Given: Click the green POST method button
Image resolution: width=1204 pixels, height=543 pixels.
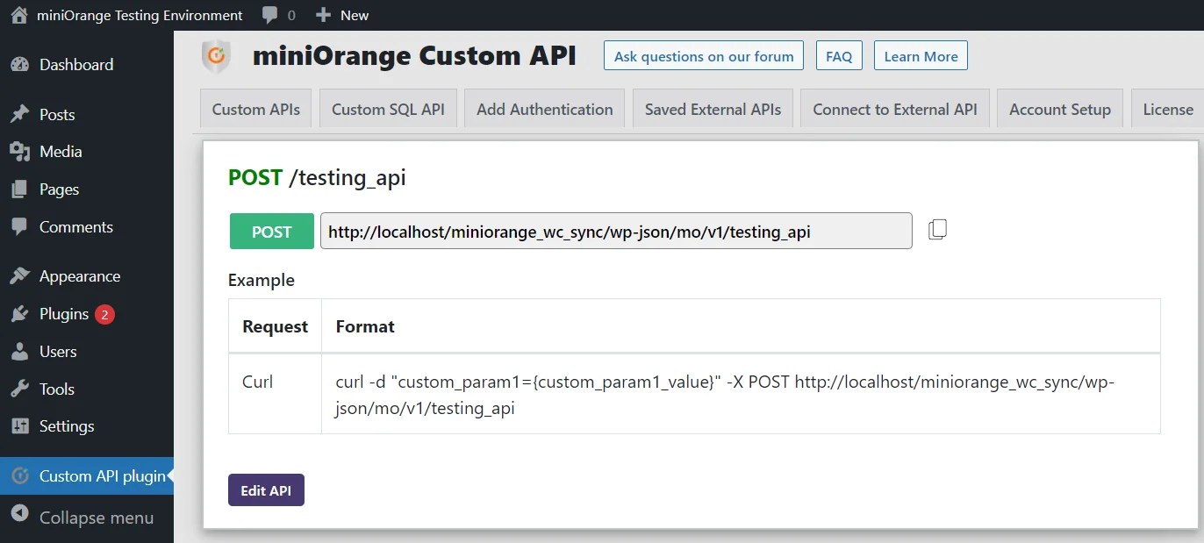Looking at the screenshot, I should (271, 231).
